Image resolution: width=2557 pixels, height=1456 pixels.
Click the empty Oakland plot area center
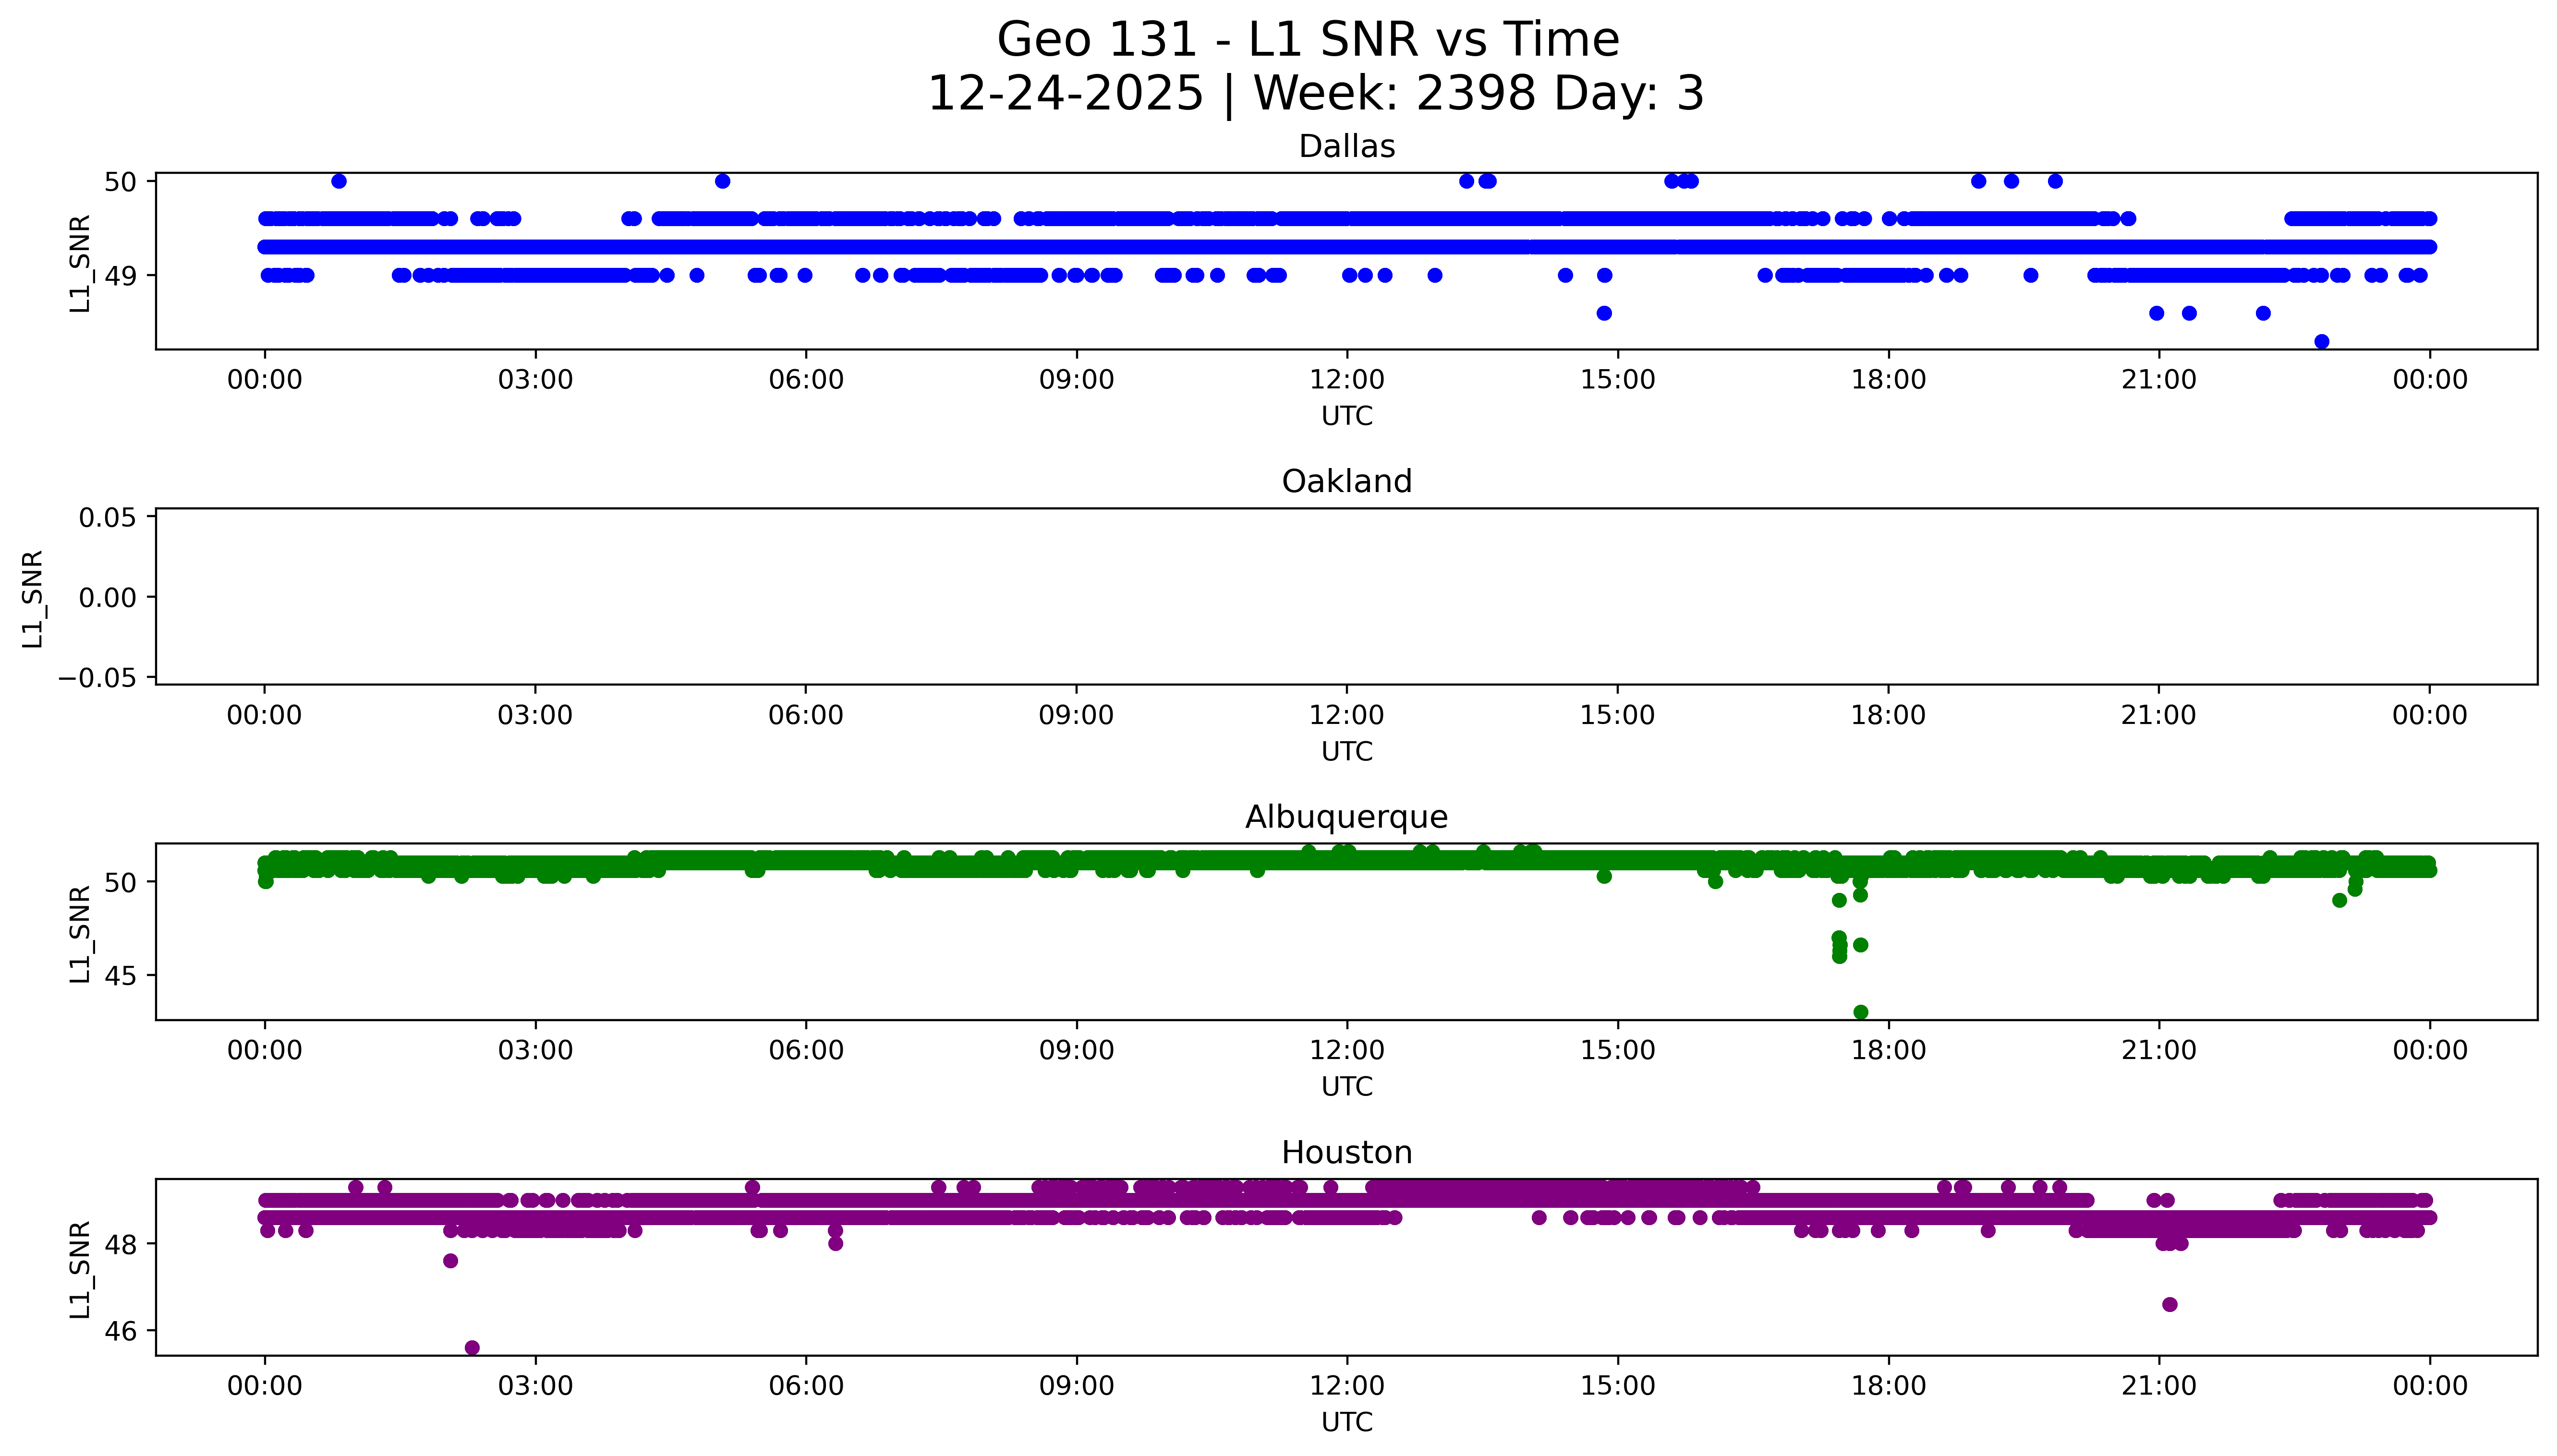coord(1346,596)
